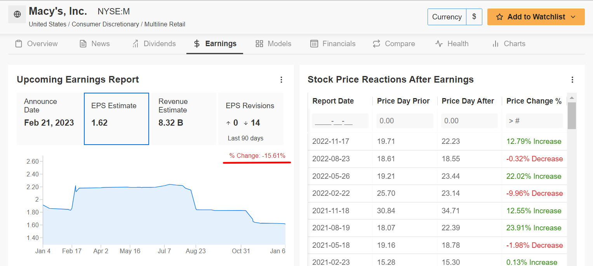Click the Price Day Prior filter field
The width and height of the screenshot is (593, 266).
(405, 121)
